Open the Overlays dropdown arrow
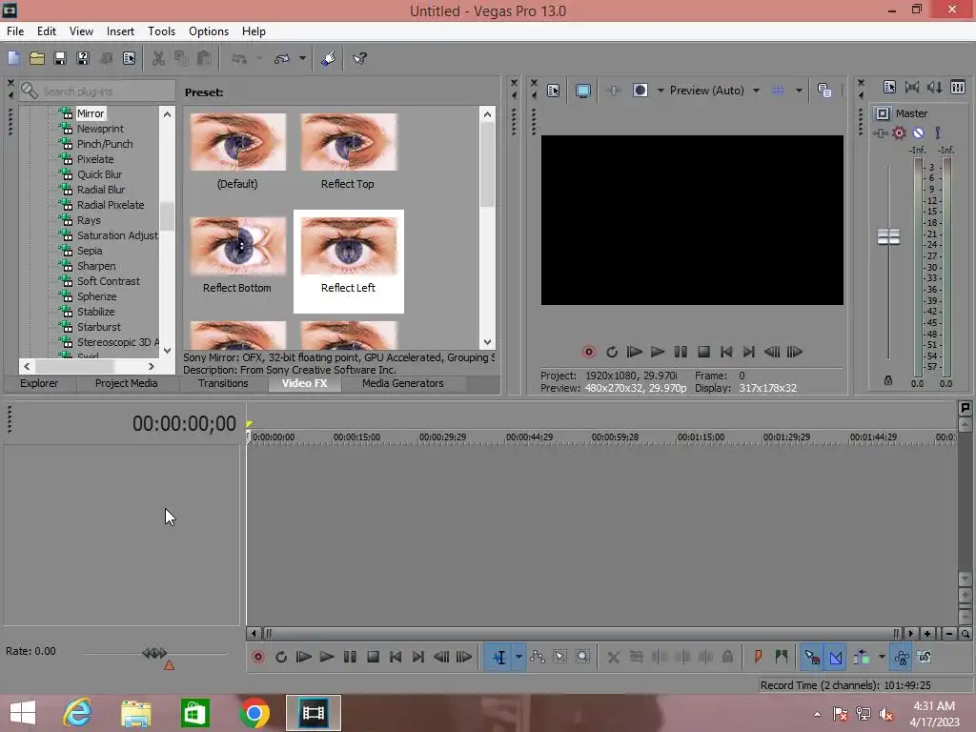 pos(799,91)
